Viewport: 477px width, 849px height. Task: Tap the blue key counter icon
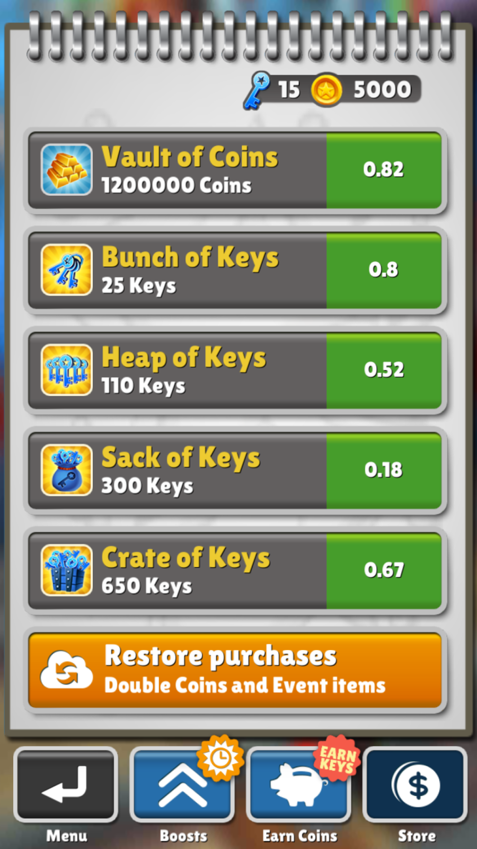(257, 90)
